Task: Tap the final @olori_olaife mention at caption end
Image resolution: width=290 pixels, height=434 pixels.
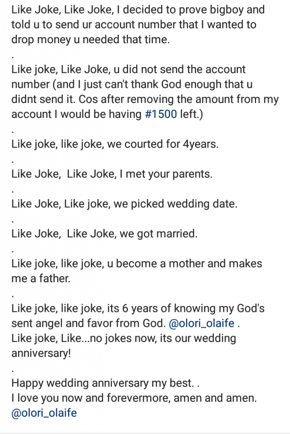Action: [44, 413]
